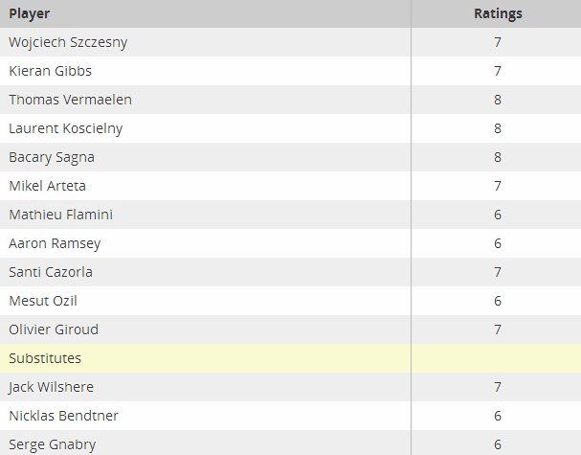Click the Player column header
The height and width of the screenshot is (455, 581).
(x=30, y=13)
